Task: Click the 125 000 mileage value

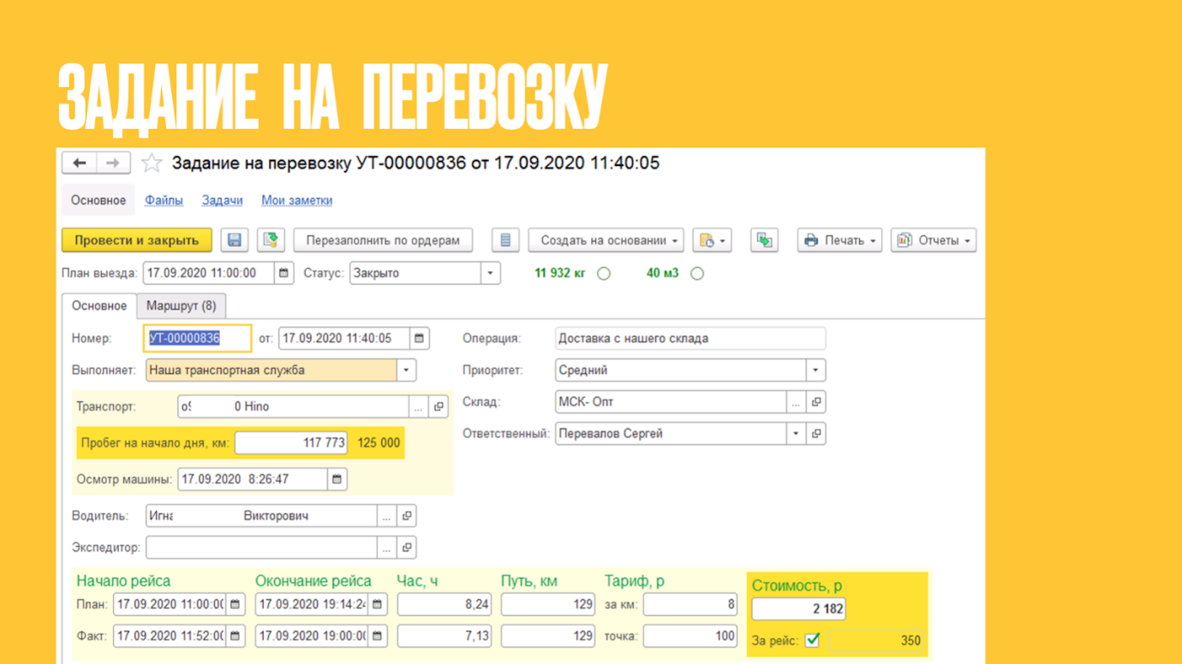Action: (x=379, y=443)
